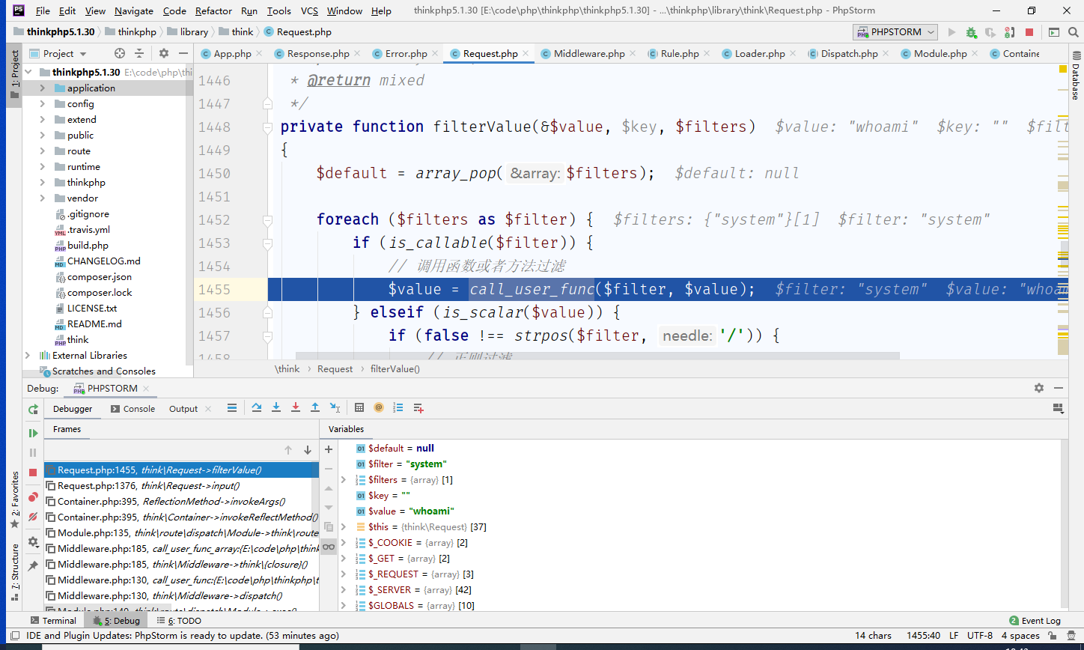The width and height of the screenshot is (1084, 650).
Task: Click the 4 spaces indent setting
Action: (x=1020, y=636)
